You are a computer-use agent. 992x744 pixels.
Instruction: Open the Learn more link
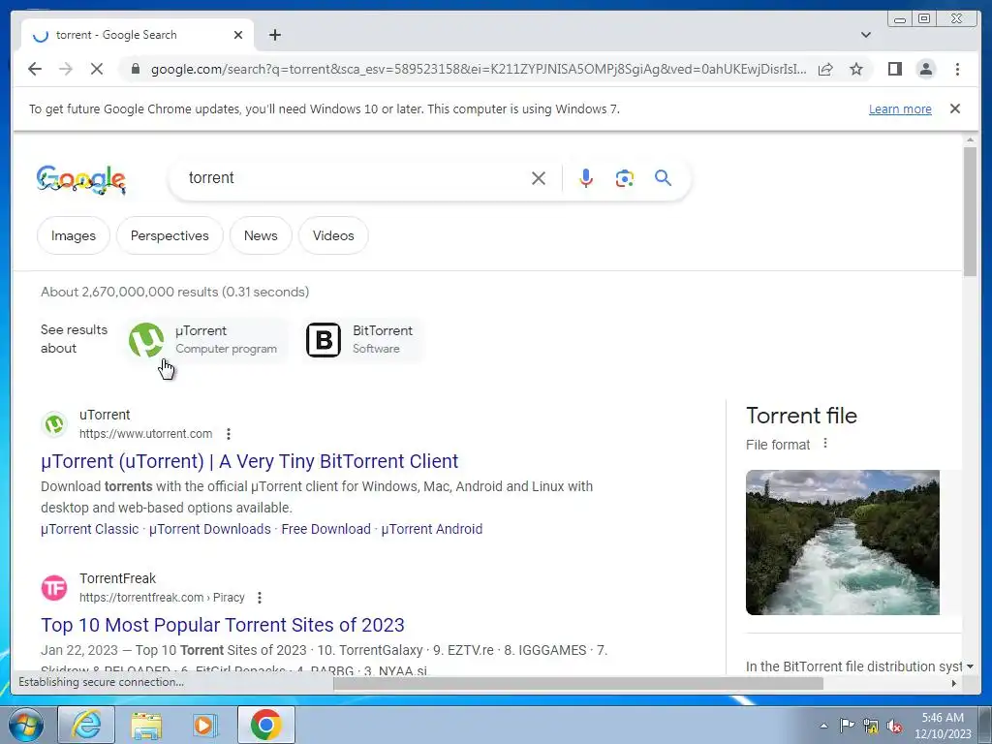900,108
